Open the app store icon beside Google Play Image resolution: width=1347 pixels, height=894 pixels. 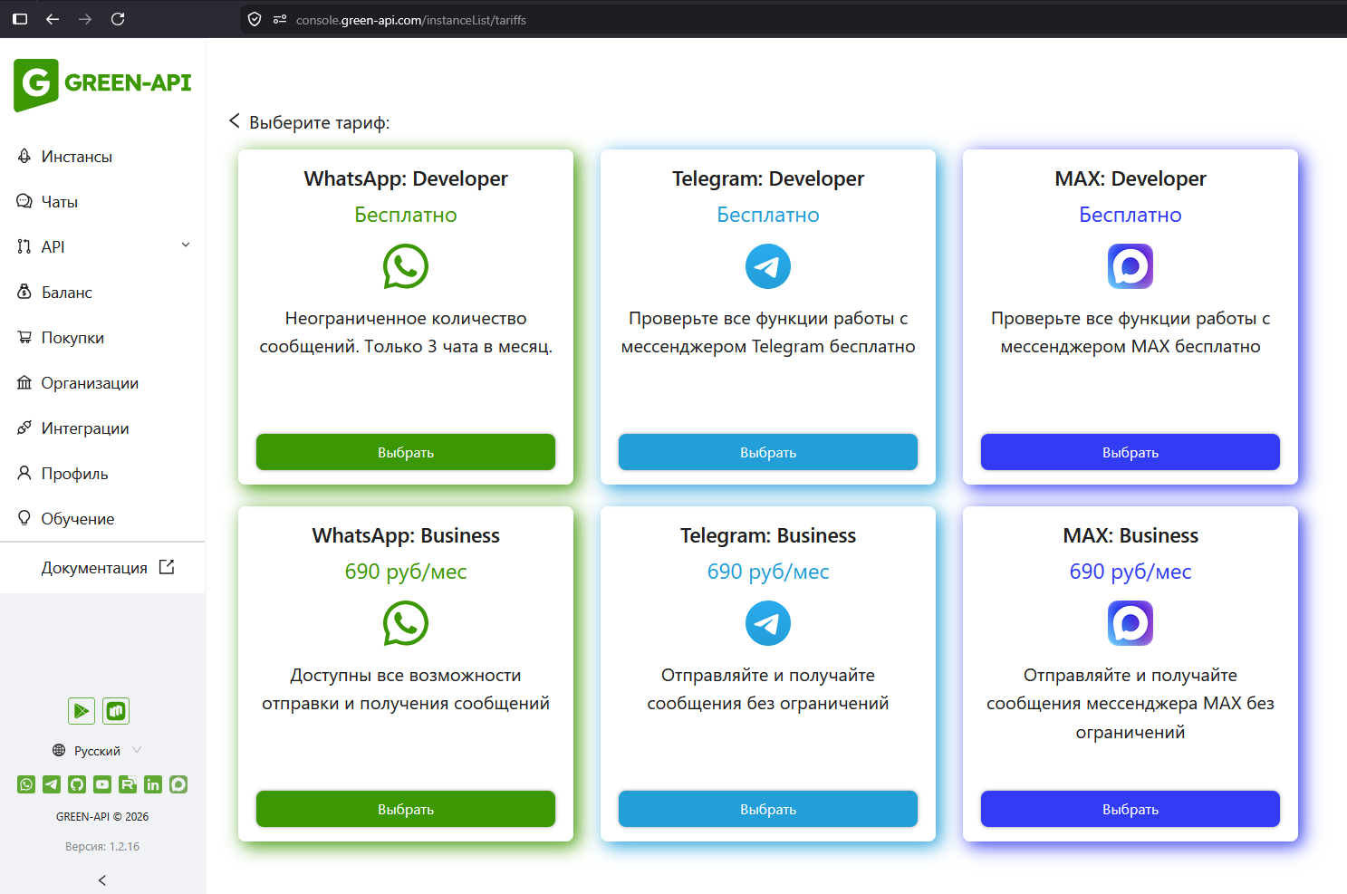[116, 711]
